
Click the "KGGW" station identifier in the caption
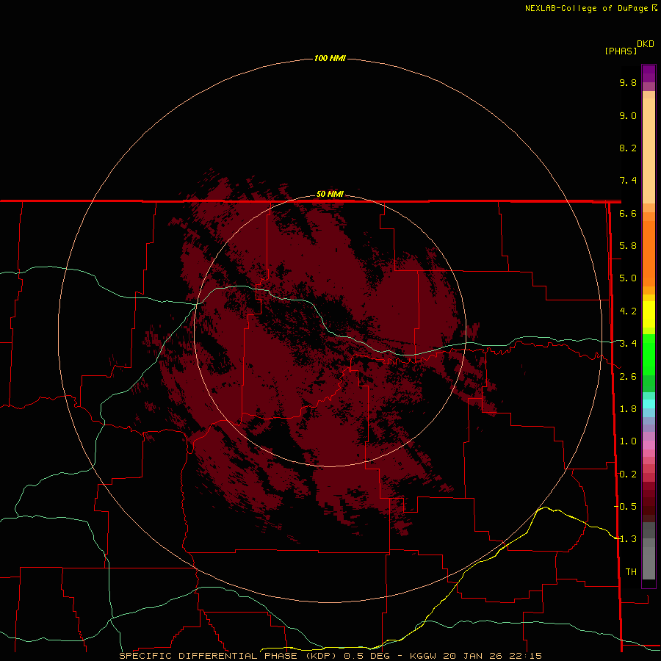(x=423, y=656)
